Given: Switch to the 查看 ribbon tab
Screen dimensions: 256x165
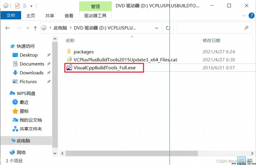Looking at the screenshot, I should [69, 16].
